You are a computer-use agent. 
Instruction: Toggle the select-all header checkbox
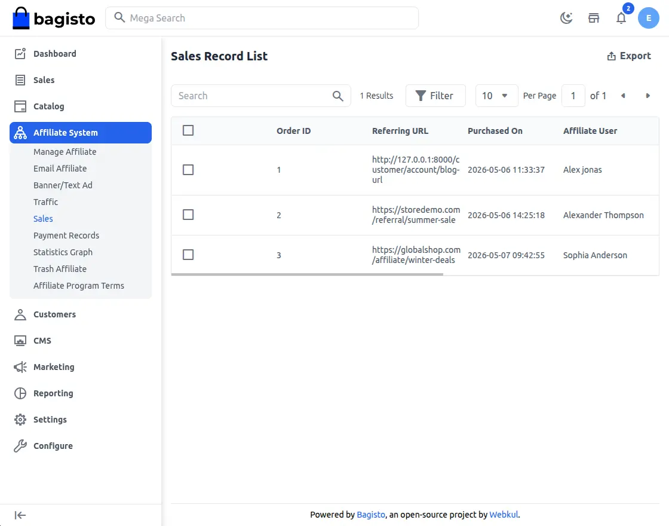188,130
